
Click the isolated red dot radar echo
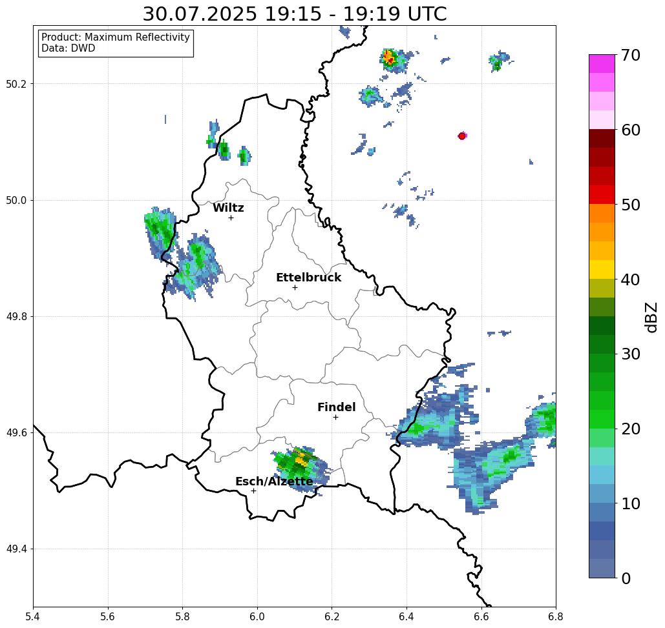(x=462, y=136)
